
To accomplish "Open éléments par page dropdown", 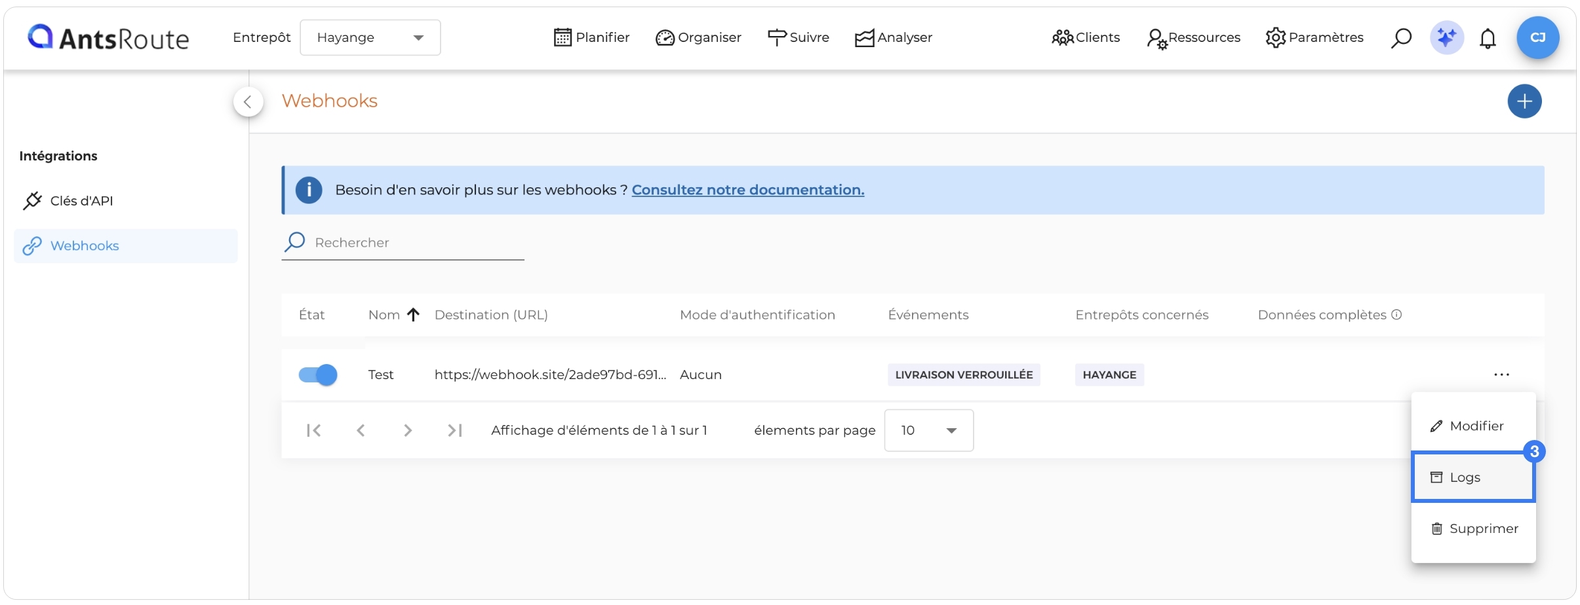I will click(928, 430).
